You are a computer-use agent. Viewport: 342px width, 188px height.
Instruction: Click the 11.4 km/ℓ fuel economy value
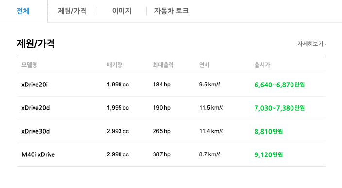[x=211, y=131]
